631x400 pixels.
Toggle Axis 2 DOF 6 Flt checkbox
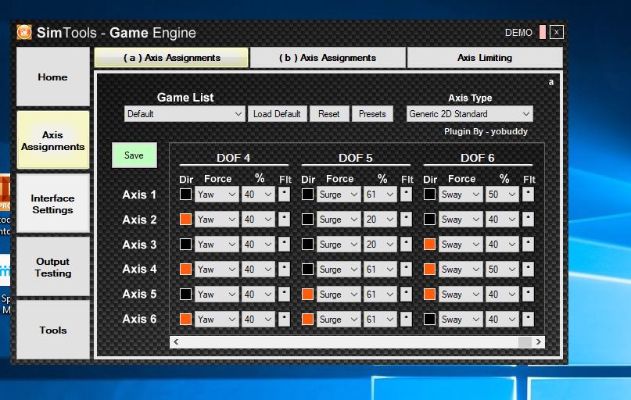point(528,219)
